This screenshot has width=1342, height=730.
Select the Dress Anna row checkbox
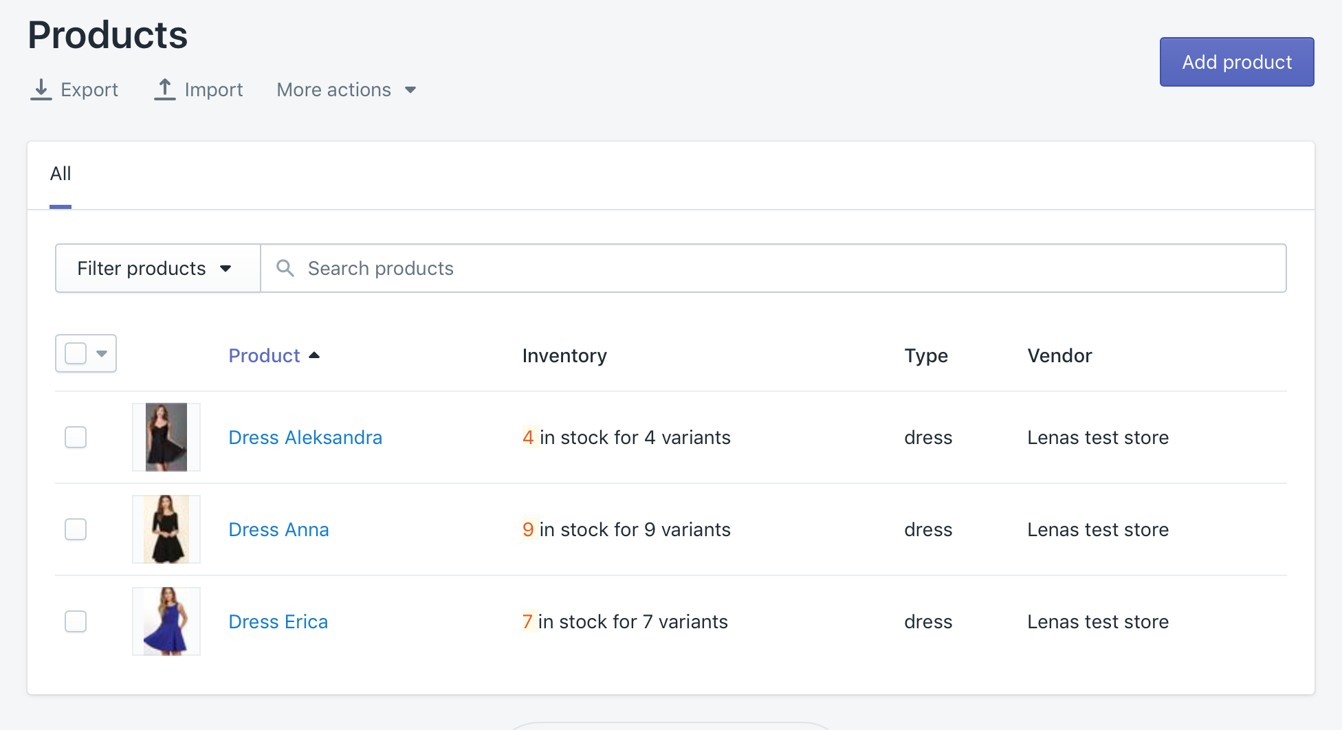pos(76,529)
